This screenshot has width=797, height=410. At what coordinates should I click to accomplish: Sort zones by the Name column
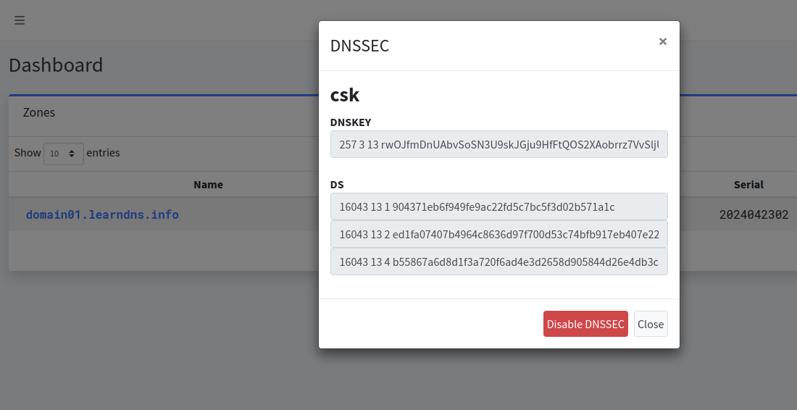[208, 185]
